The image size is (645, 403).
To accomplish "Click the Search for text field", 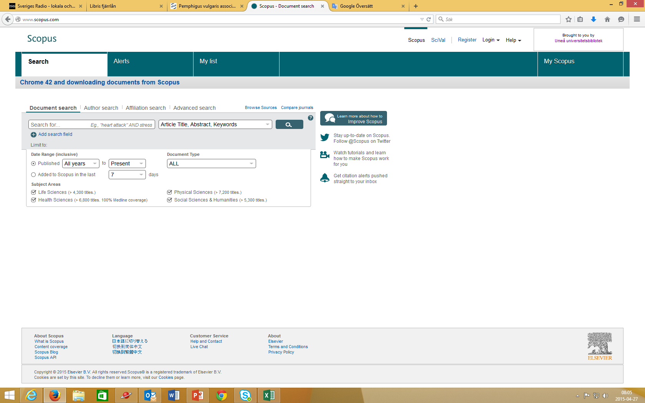I will point(92,124).
